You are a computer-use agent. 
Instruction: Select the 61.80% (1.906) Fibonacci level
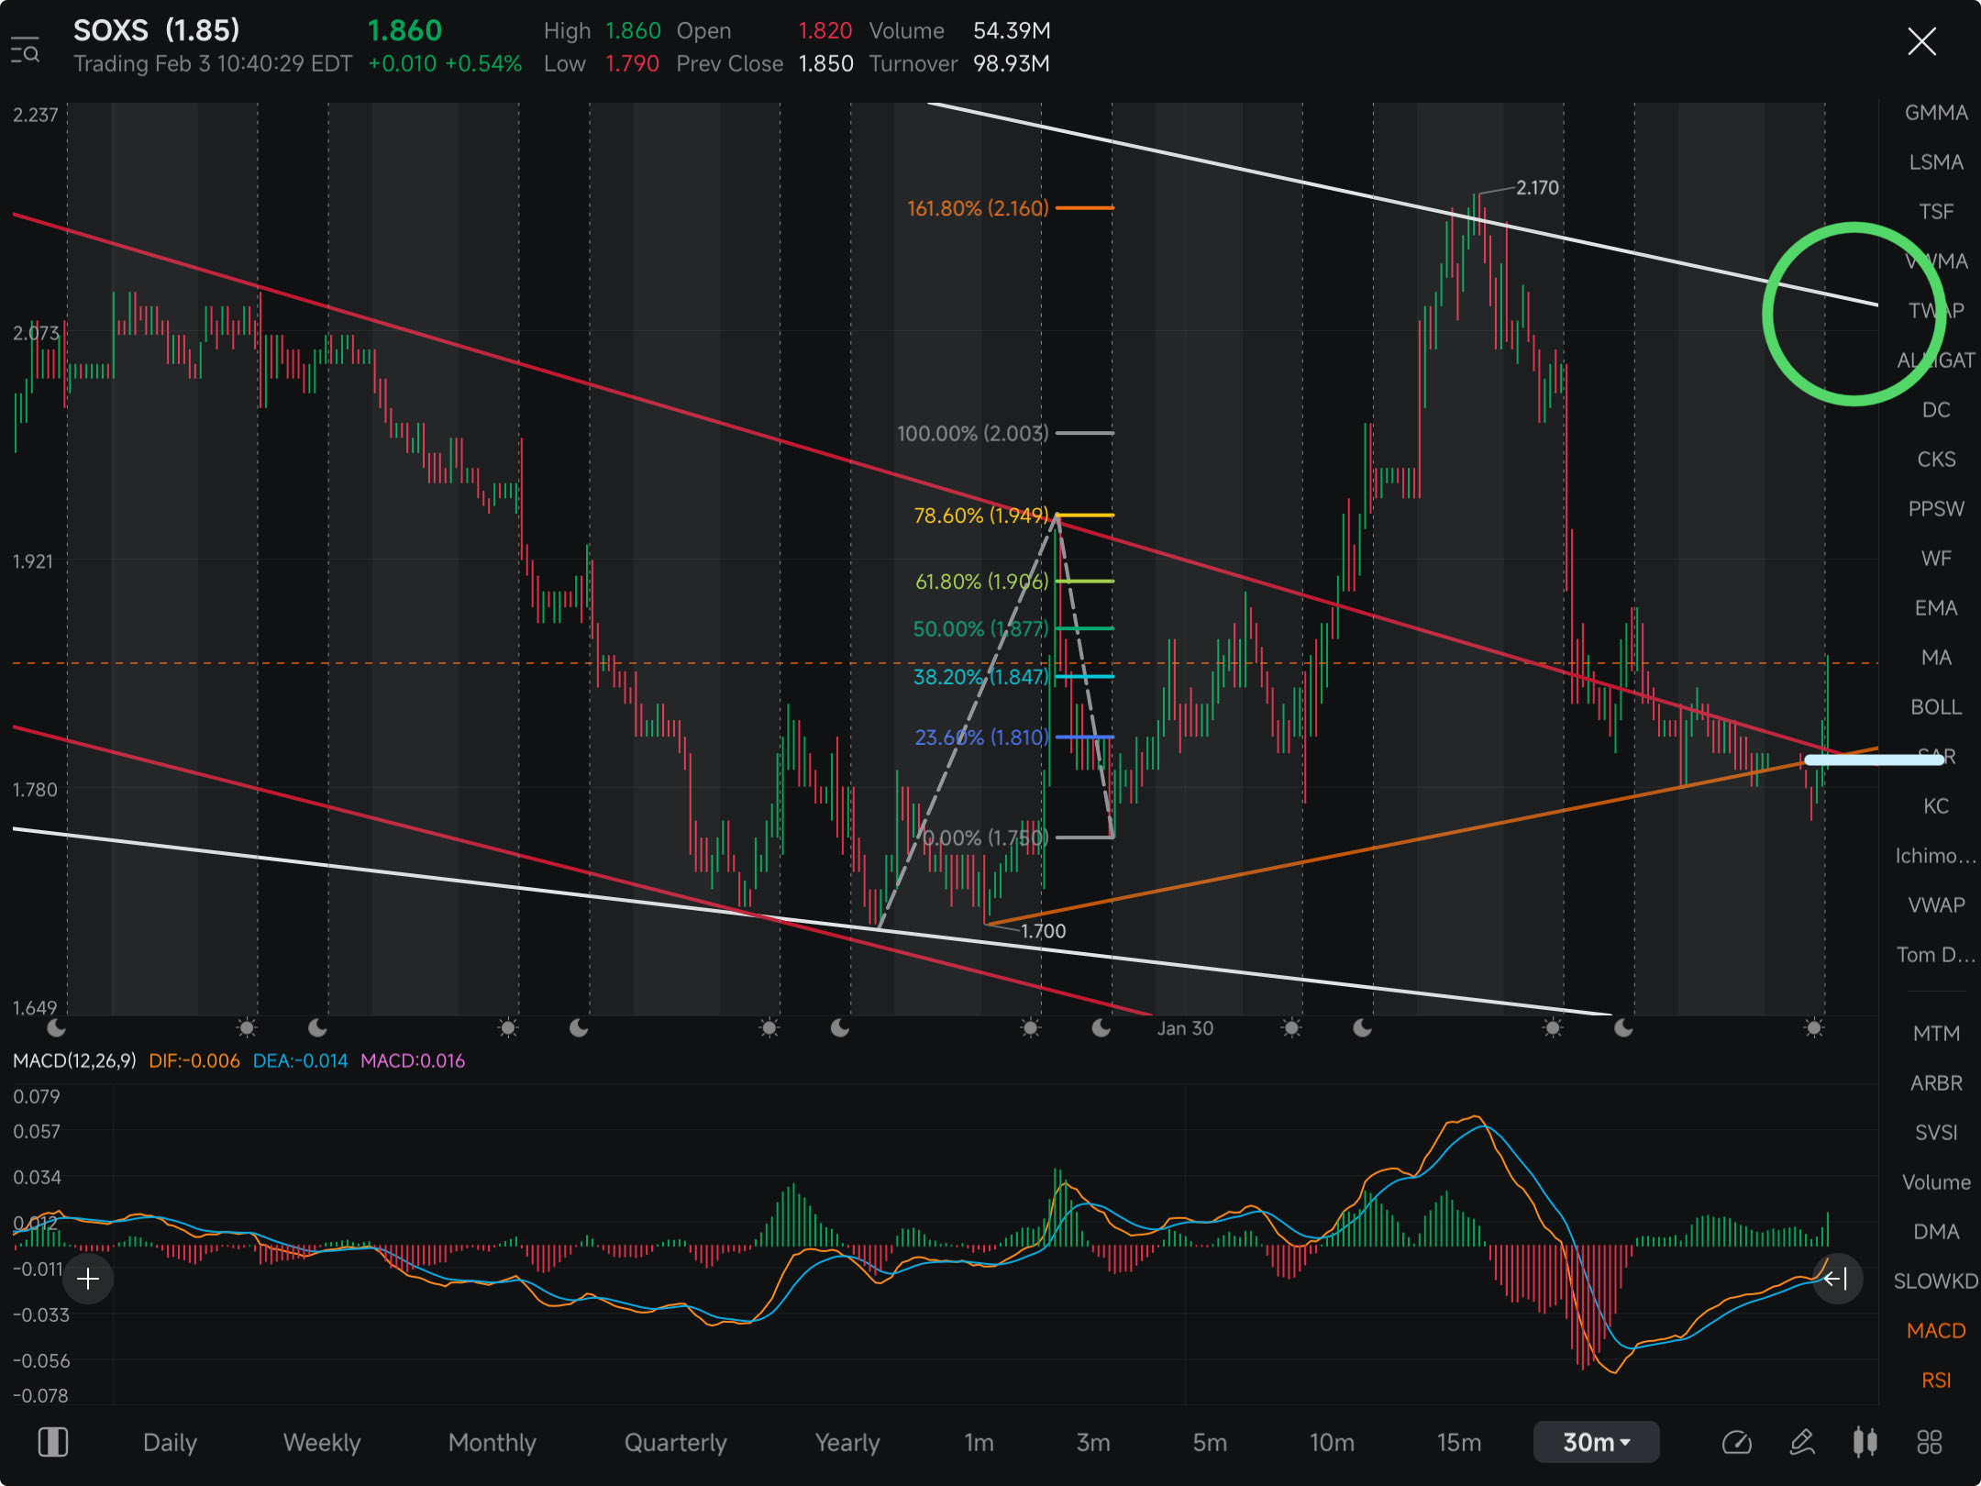(981, 582)
